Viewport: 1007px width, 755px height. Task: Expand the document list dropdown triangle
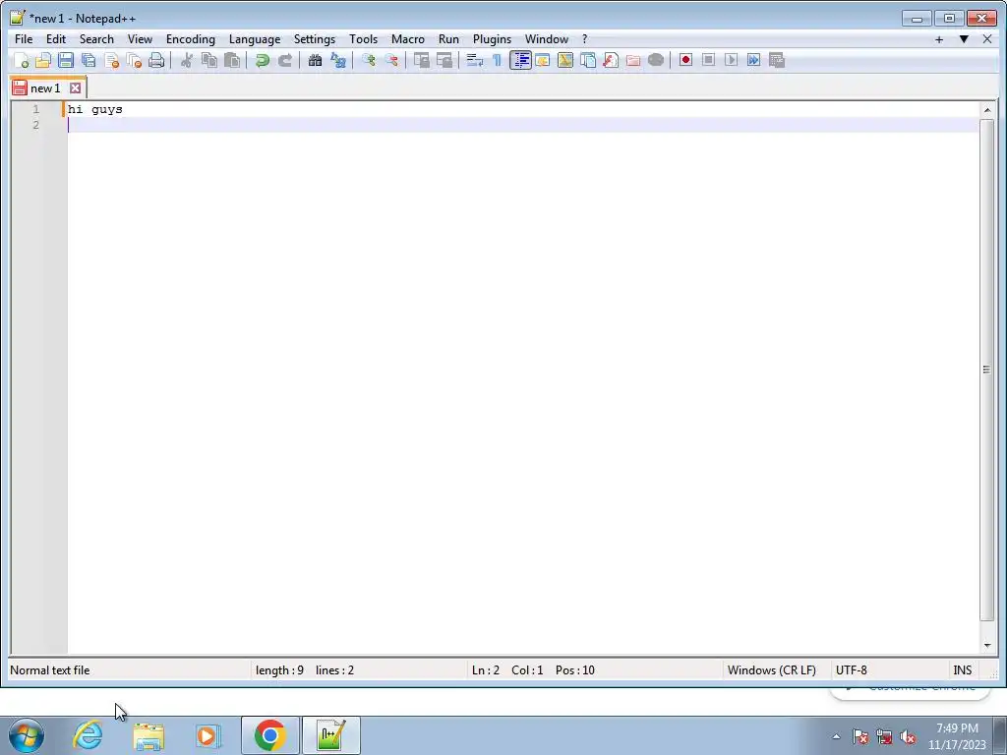964,39
